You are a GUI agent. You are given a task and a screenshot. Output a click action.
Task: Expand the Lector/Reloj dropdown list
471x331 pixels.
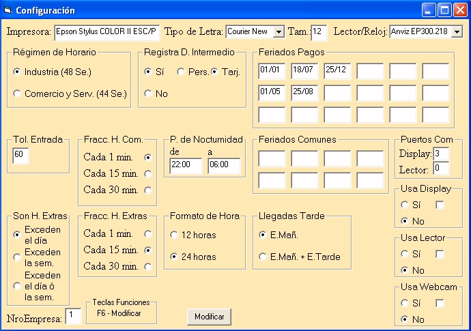[x=456, y=32]
